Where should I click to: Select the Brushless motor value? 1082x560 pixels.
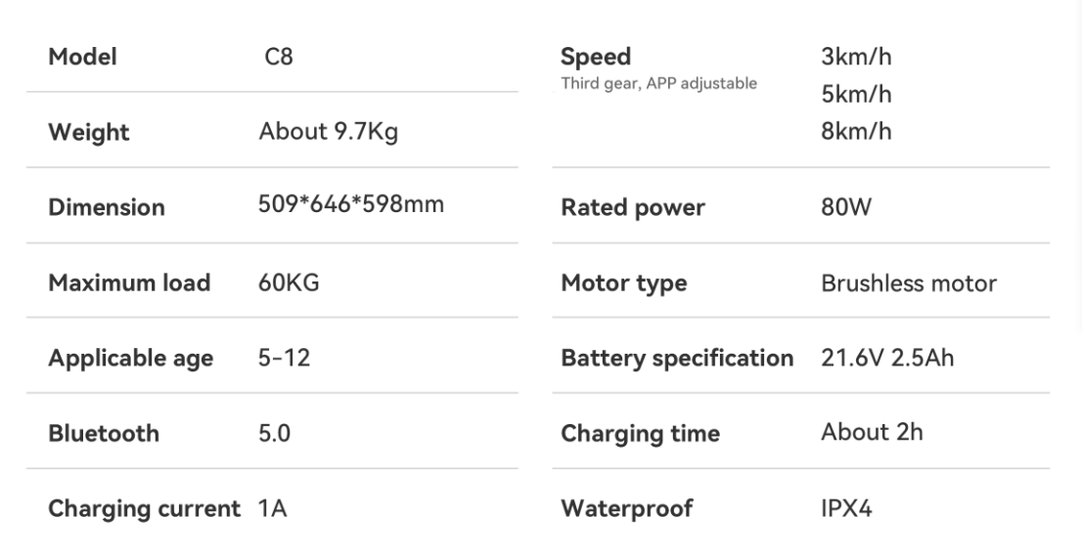909,283
